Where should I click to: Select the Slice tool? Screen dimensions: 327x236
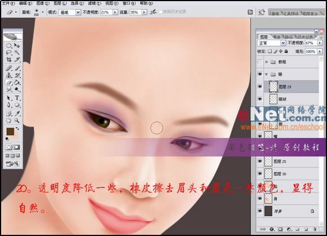17,60
